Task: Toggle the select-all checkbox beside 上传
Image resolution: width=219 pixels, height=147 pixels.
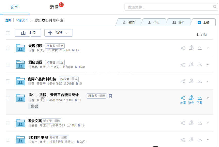Action: pyautogui.click(x=8, y=33)
